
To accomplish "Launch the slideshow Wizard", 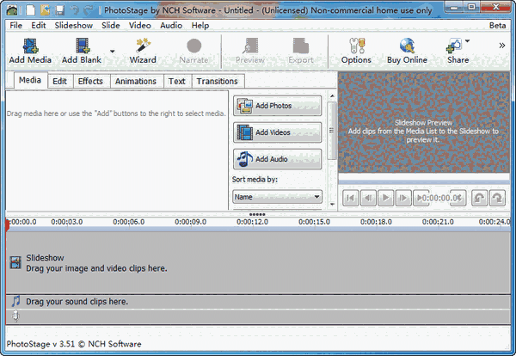I will point(143,45).
